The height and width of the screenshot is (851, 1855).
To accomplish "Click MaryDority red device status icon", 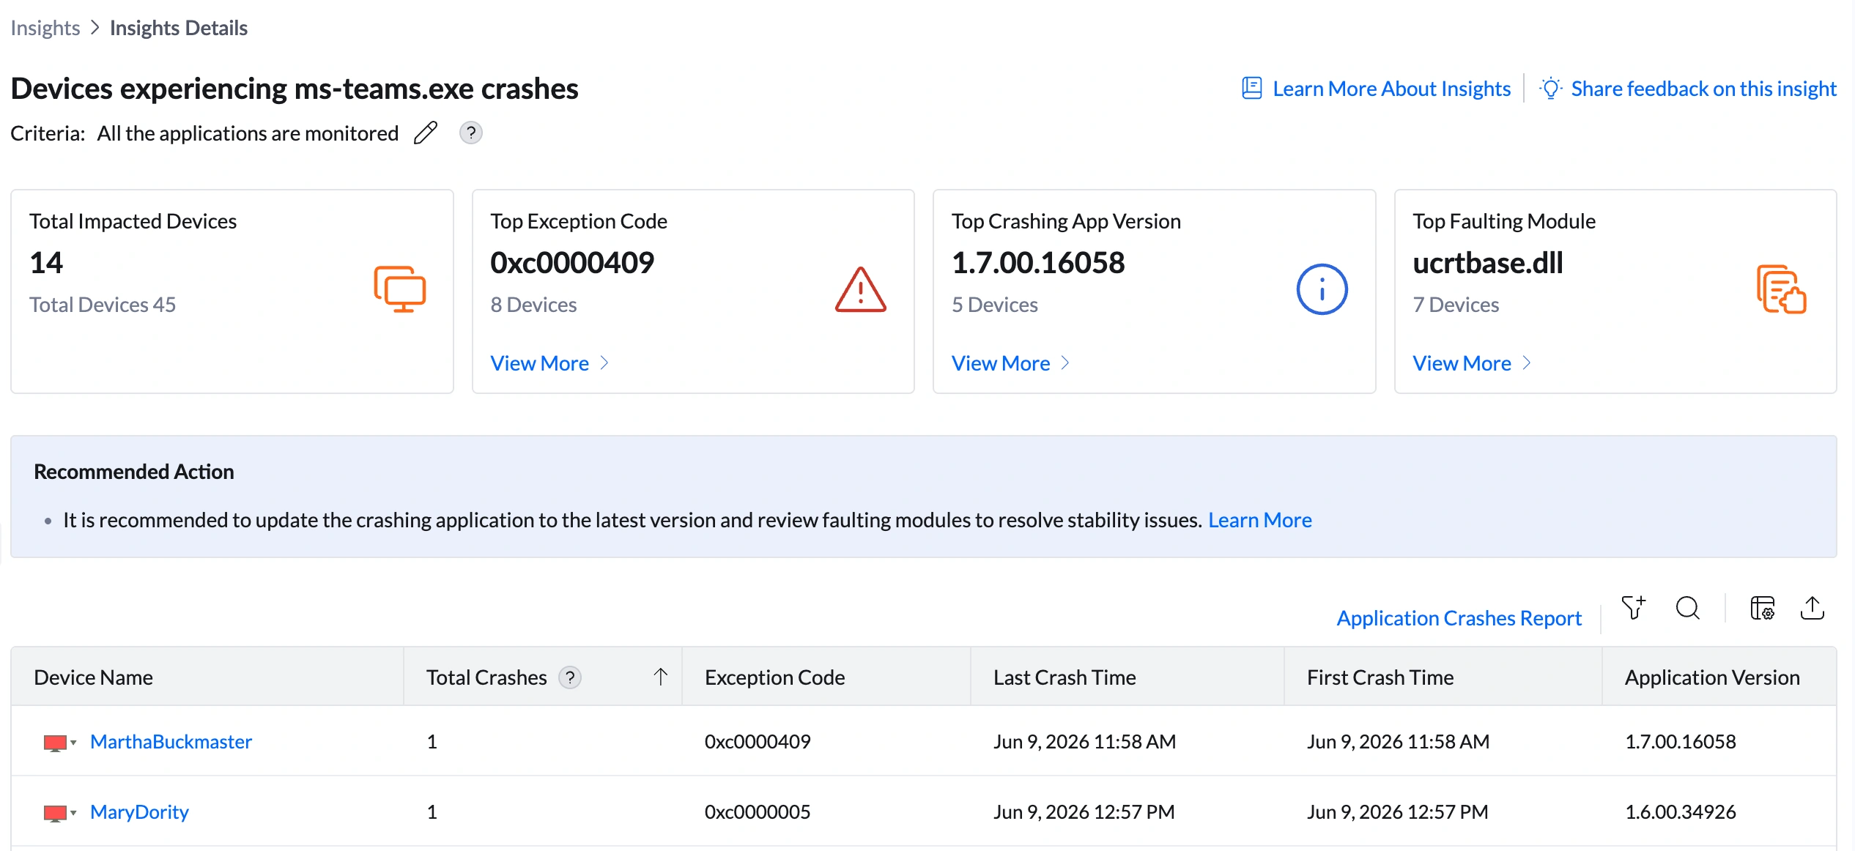I will tap(56, 813).
